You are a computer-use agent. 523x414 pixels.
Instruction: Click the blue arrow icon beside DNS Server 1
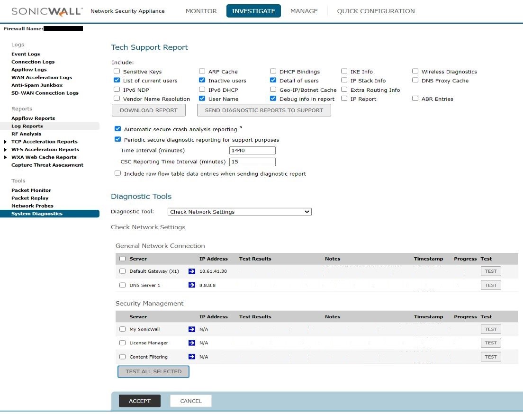[x=191, y=285]
